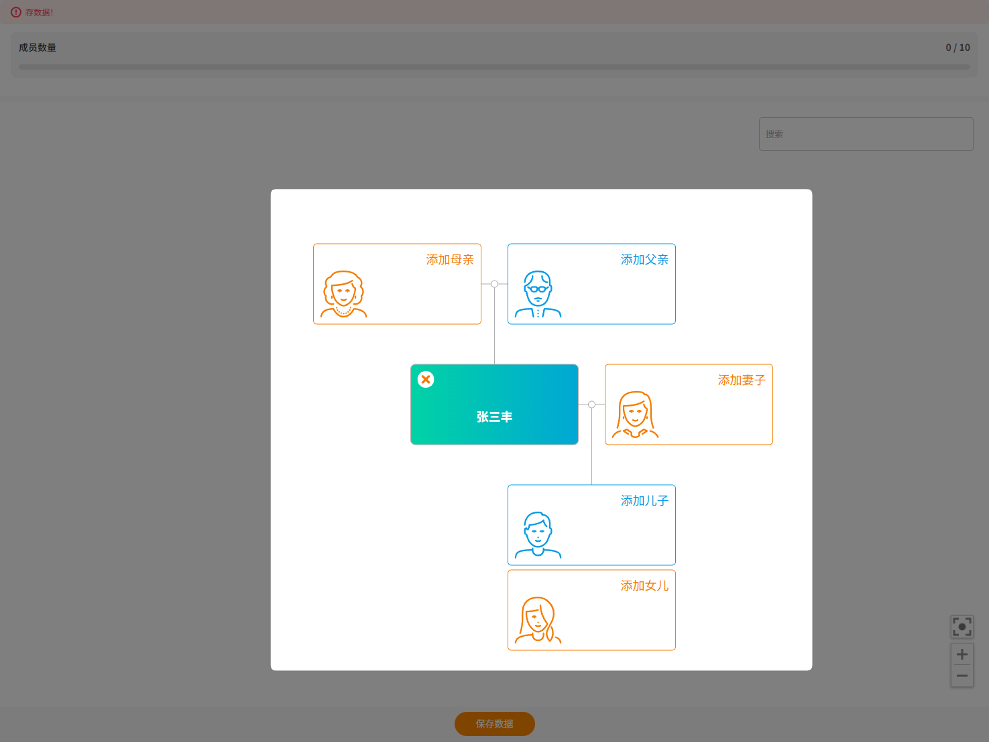Viewport: 989px width, 742px height.
Task: Click the son avatar icon
Action: [538, 535]
